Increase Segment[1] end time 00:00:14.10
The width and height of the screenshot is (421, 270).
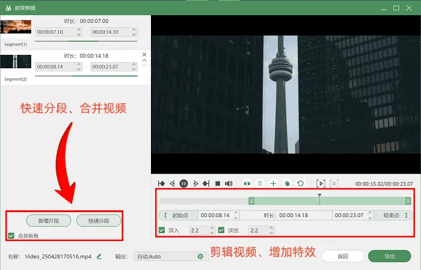(x=134, y=30)
